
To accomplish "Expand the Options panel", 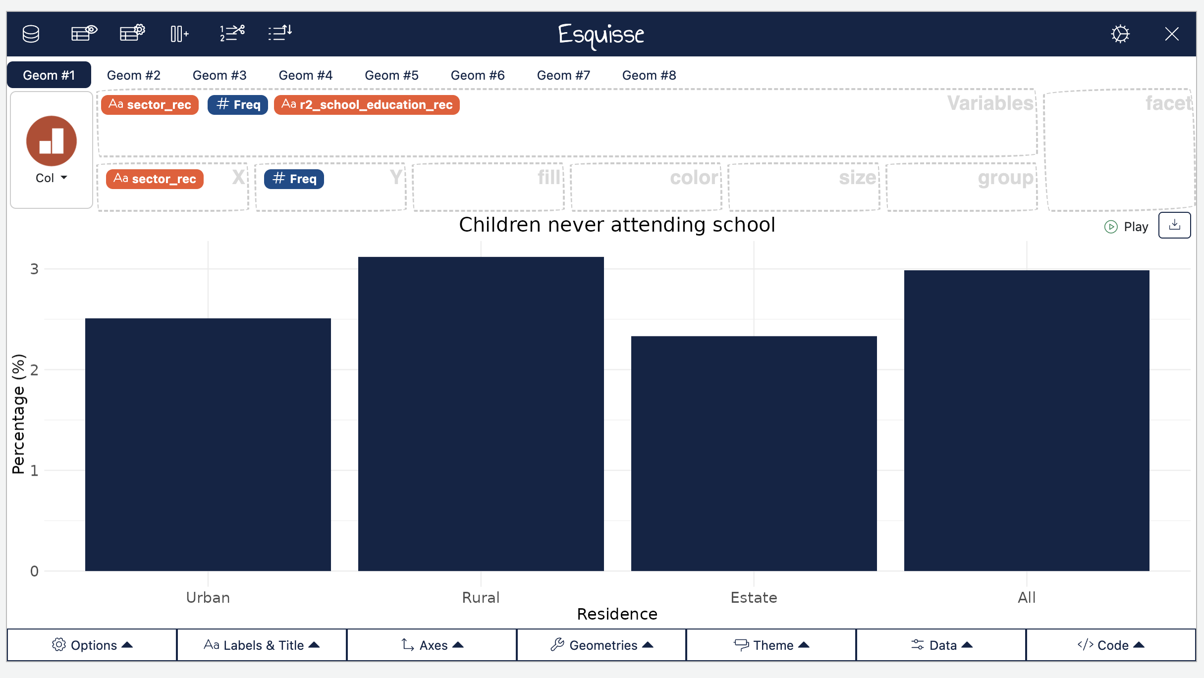I will [x=92, y=645].
